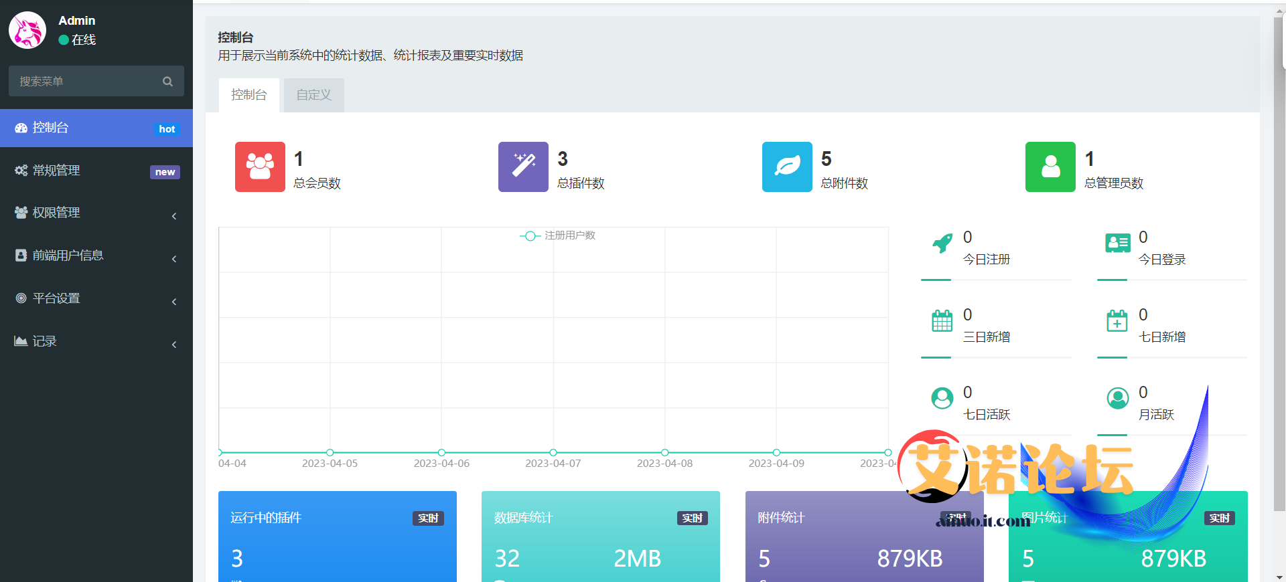Click the green 总管理员数 user icon
The width and height of the screenshot is (1286, 582).
pyautogui.click(x=1050, y=167)
